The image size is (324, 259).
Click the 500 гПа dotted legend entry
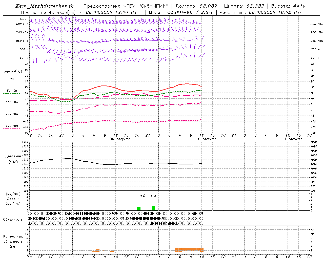pyautogui.click(x=12, y=127)
